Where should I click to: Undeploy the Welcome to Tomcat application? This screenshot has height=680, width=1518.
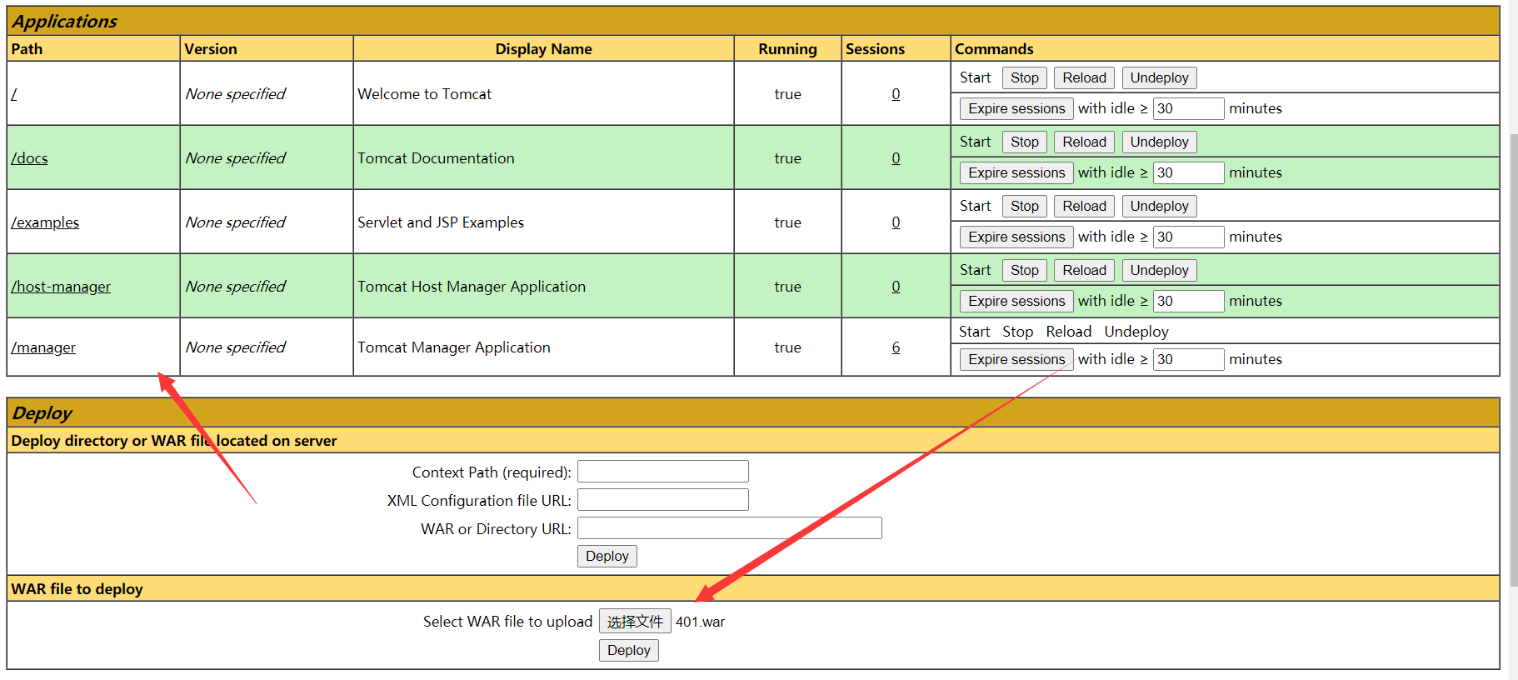(x=1159, y=77)
